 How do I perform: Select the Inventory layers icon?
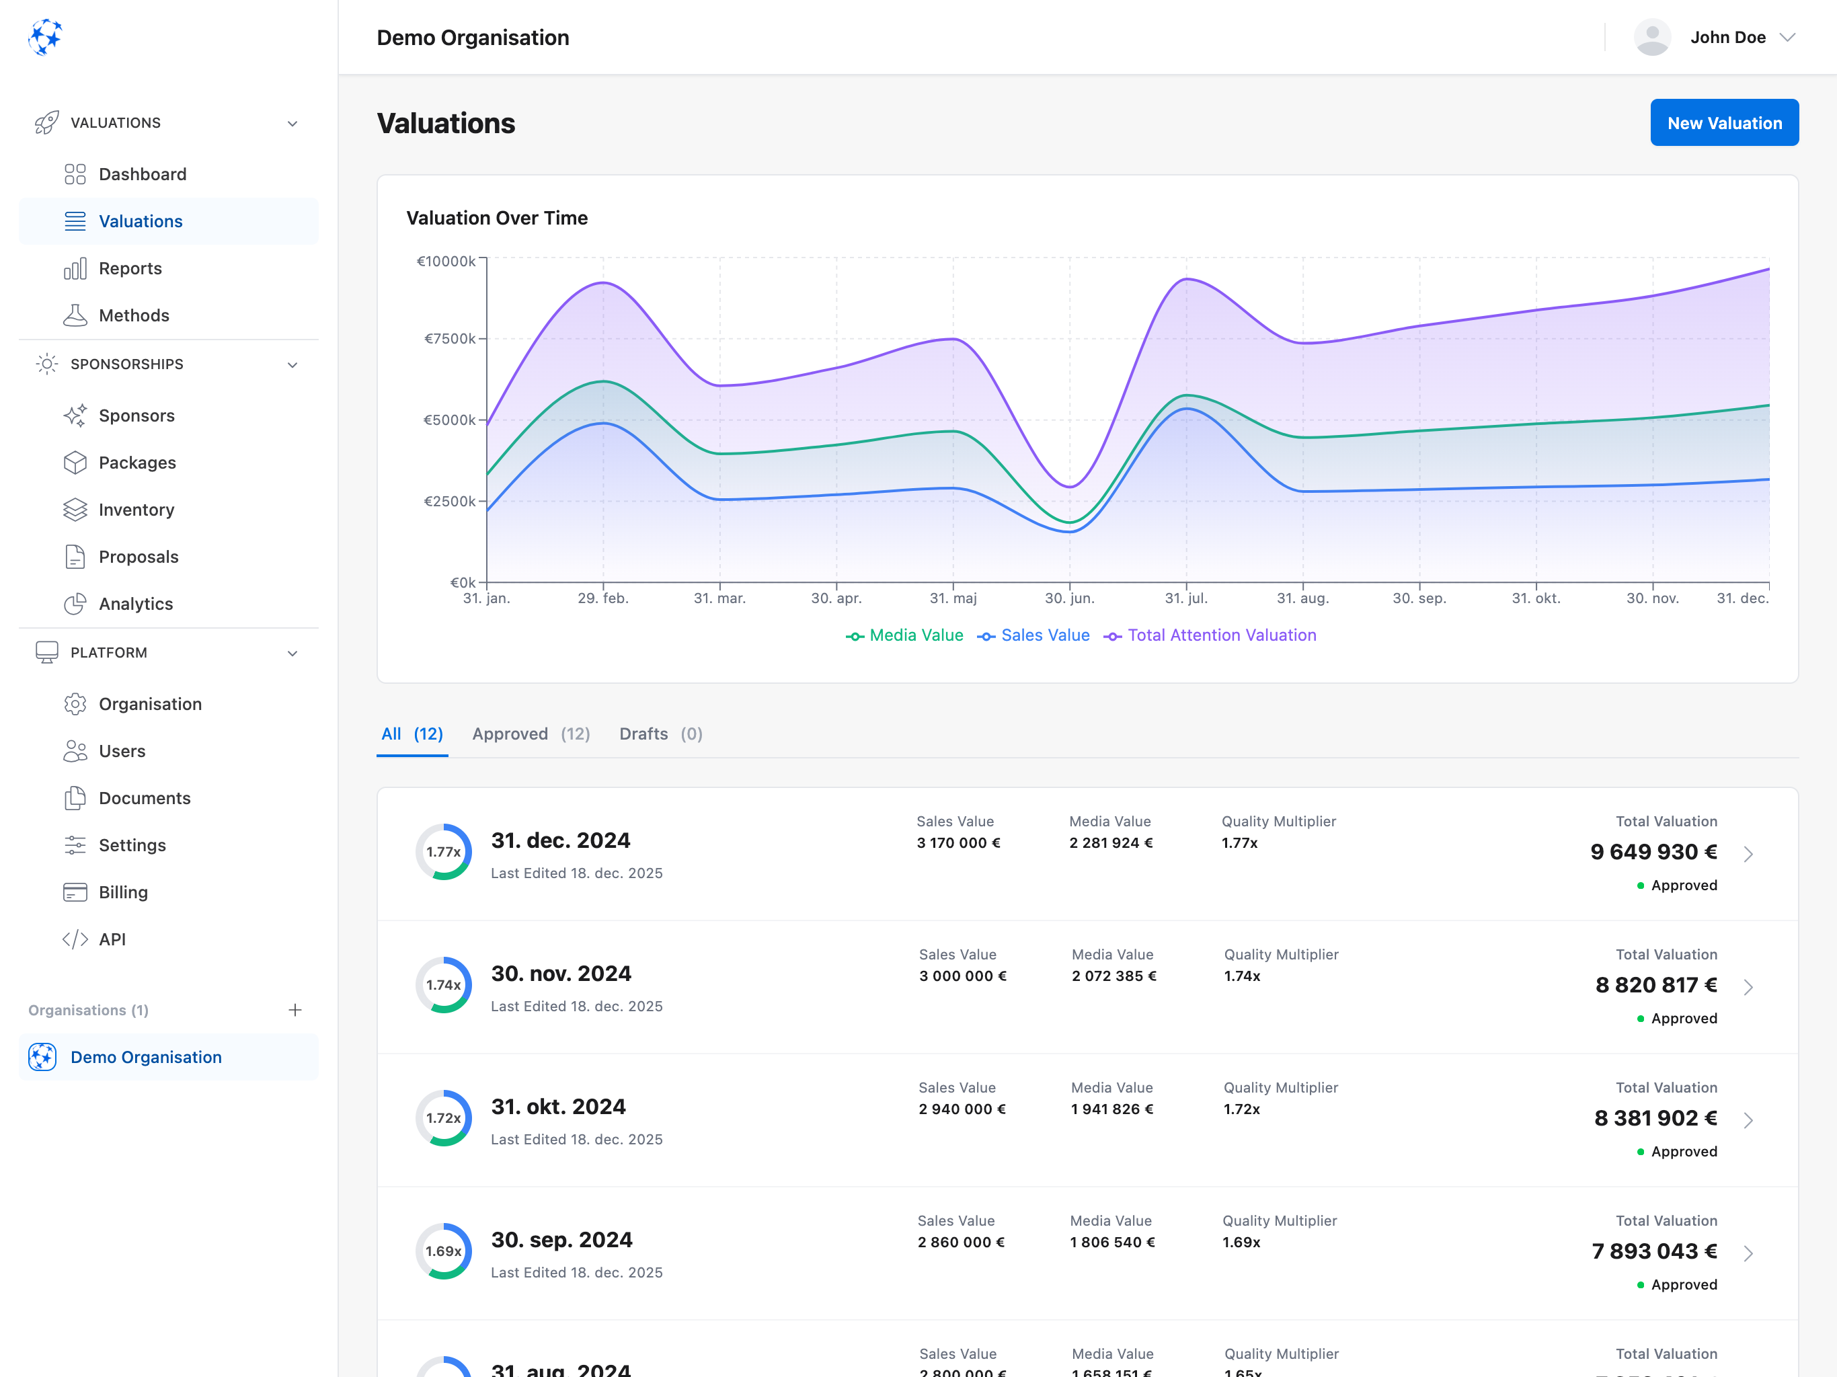[75, 509]
